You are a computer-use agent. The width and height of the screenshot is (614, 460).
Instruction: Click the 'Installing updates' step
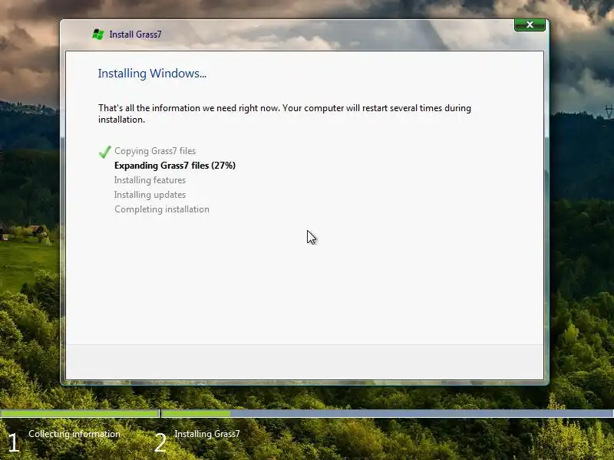click(150, 195)
